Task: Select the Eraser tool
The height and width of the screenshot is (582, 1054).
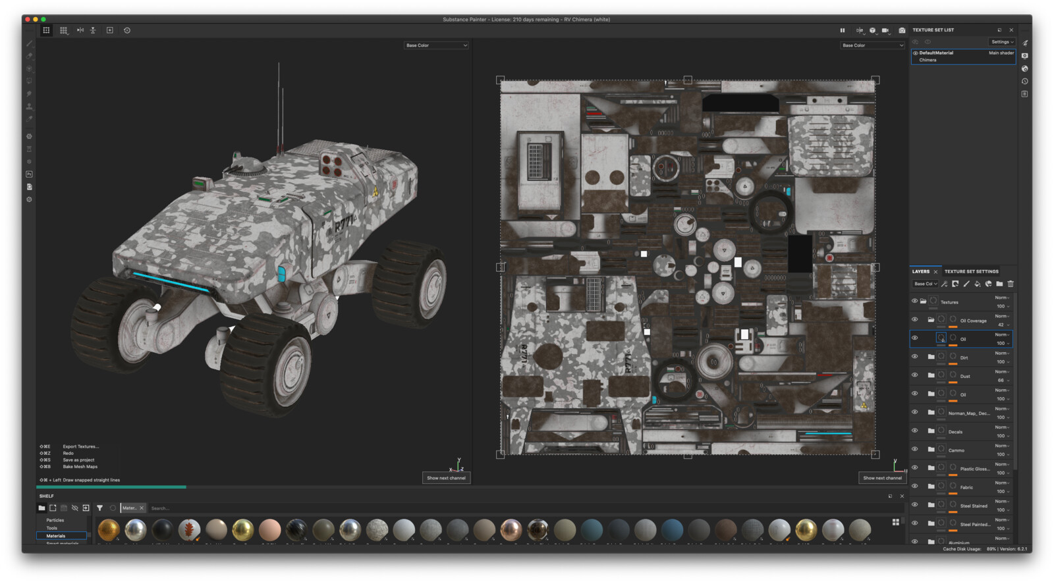Action: click(29, 56)
